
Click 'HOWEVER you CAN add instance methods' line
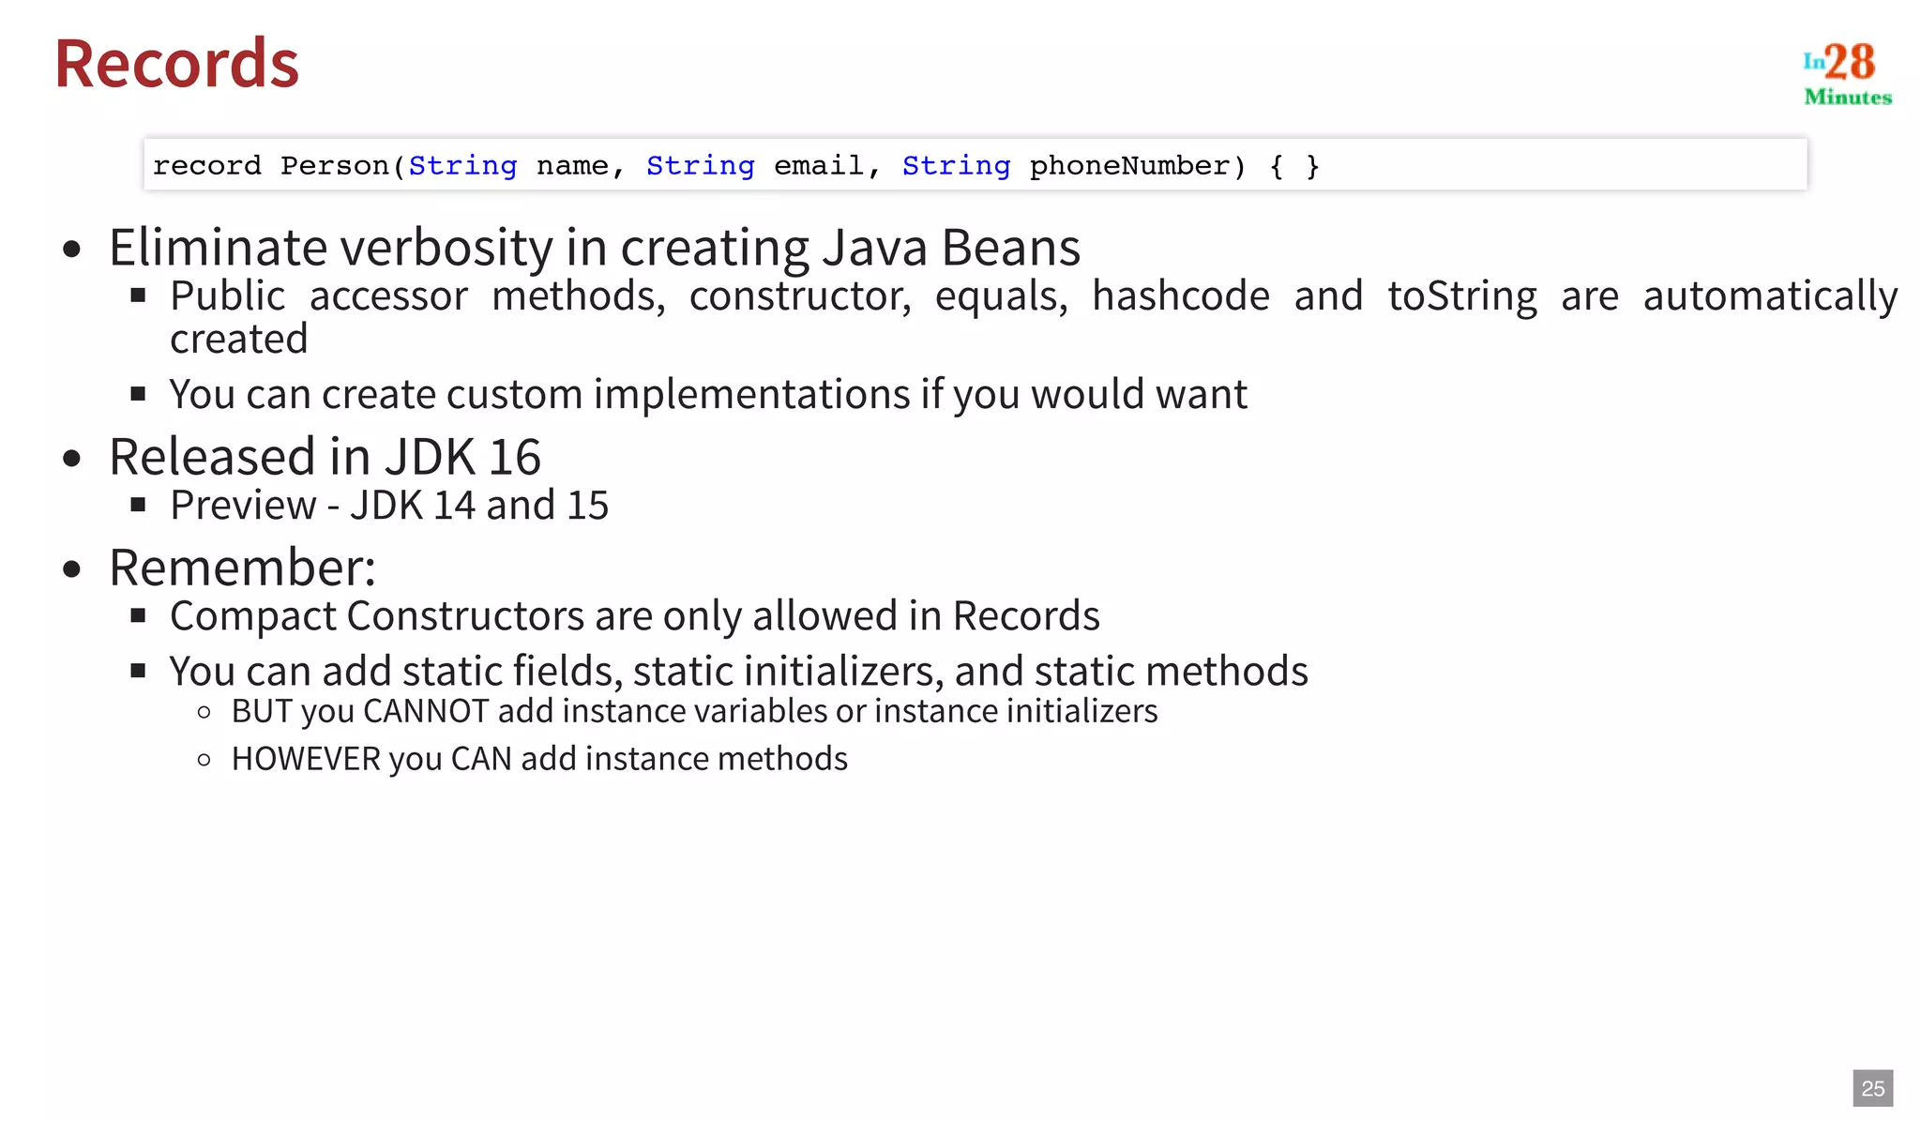click(x=539, y=759)
